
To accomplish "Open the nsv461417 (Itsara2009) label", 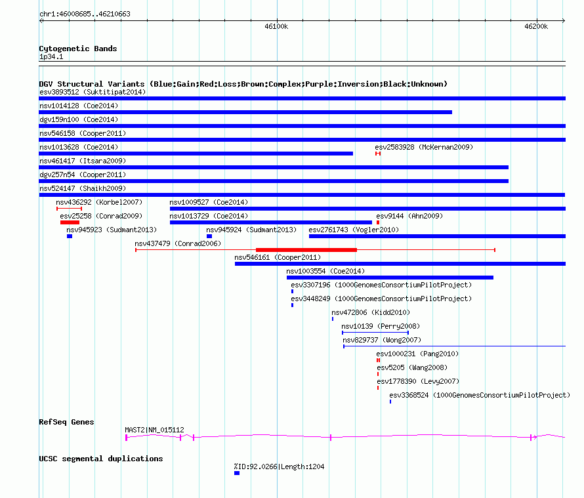I will pos(83,161).
